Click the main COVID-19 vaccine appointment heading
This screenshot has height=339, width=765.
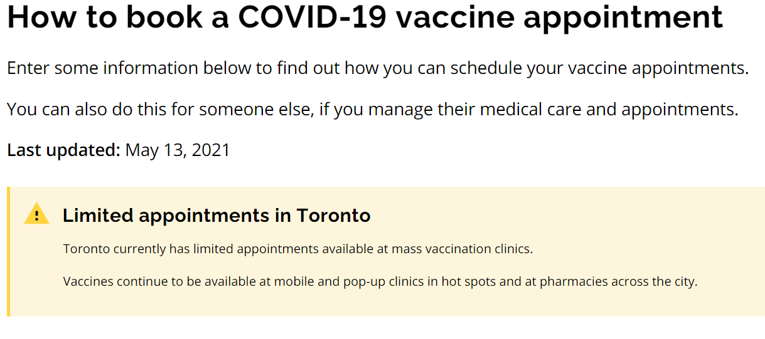click(x=365, y=18)
